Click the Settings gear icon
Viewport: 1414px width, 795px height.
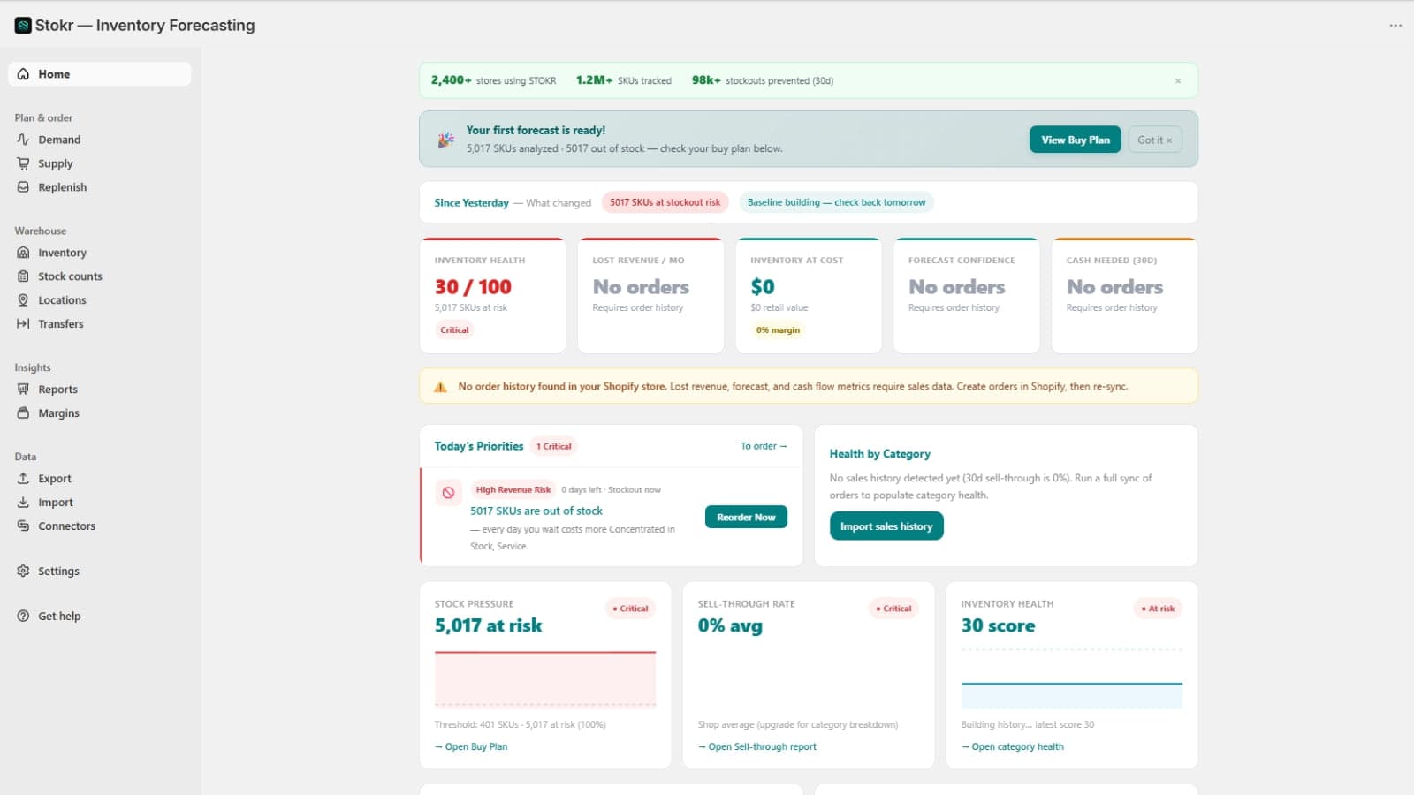[x=23, y=572]
